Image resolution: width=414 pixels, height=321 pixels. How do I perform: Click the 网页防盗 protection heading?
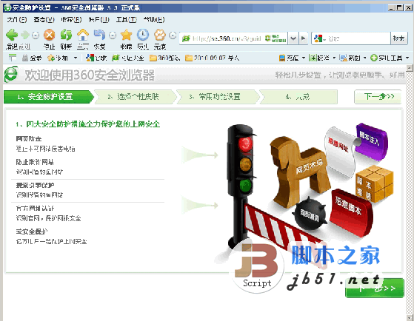29,138
